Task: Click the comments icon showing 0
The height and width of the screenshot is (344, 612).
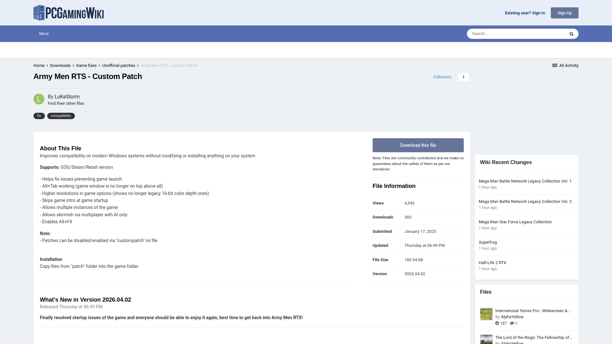Action: [512, 323]
